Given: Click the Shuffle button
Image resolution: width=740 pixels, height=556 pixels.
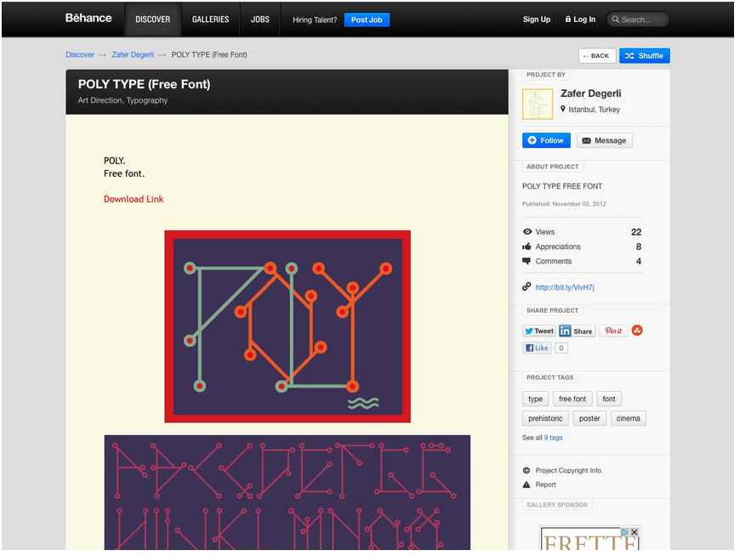Looking at the screenshot, I should [644, 55].
